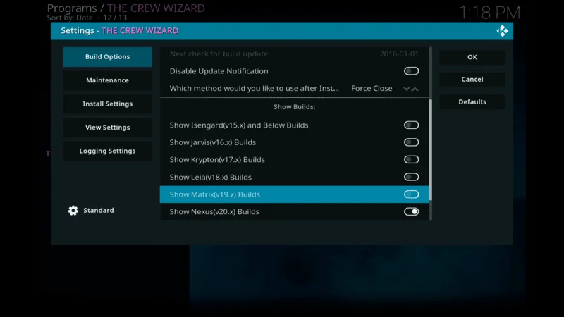
Task: Toggle Show Leia(v18.x) Builds switch
Action: (x=411, y=177)
